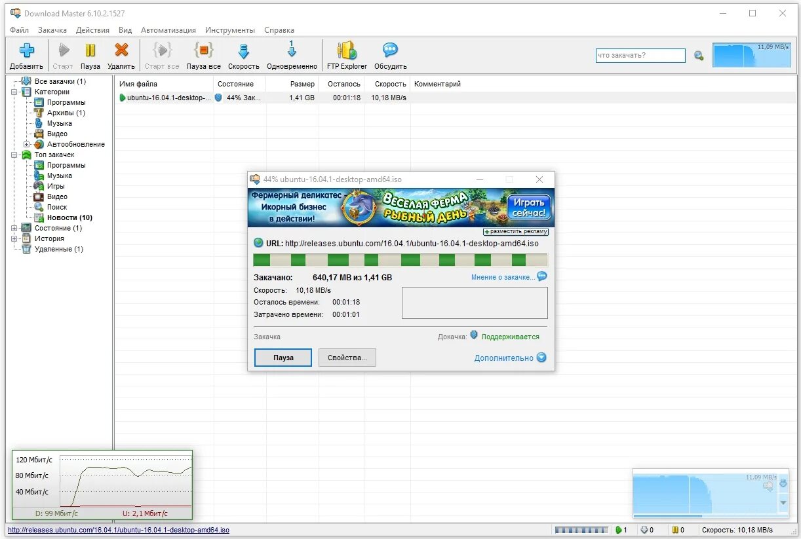Screen dimensions: 801x539
Task: Select Все закачки (1) in tree
Action: pos(60,81)
